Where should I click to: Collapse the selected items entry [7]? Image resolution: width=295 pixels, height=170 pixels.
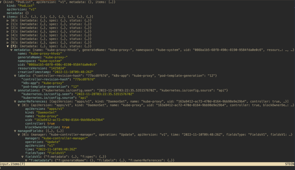pyautogui.click(x=8, y=46)
